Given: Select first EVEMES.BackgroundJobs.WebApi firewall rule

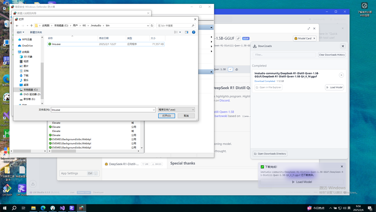Looking at the screenshot, I should [71, 139].
